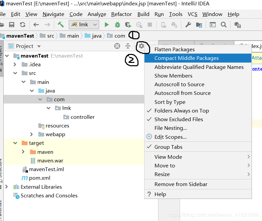Click the Scratches and Consoles icon
This screenshot has height=221, width=262.
[x=16, y=196]
